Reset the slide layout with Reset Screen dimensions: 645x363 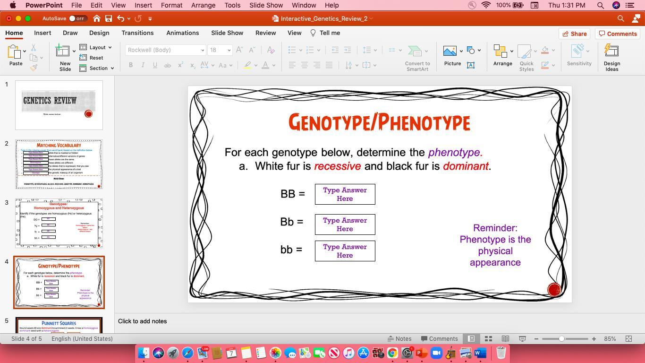[92, 58]
